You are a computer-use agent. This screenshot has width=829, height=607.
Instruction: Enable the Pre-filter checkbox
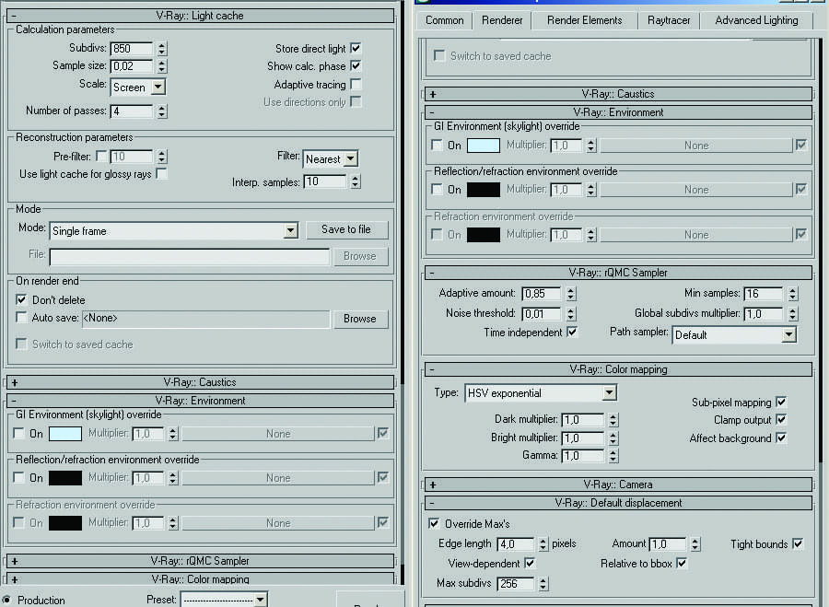click(x=101, y=156)
